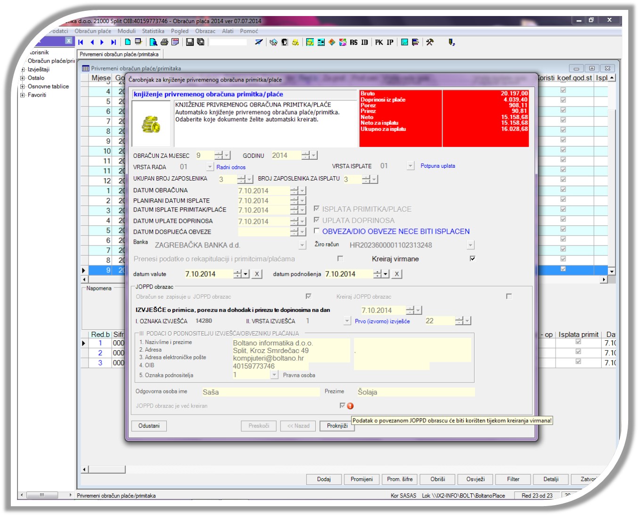The height and width of the screenshot is (516, 639).
Task: Click Obriši button in background window
Action: (x=437, y=479)
